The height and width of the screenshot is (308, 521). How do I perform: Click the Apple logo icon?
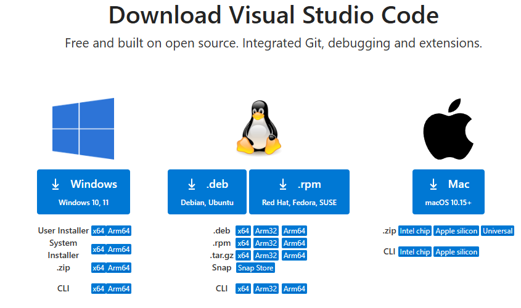click(448, 129)
